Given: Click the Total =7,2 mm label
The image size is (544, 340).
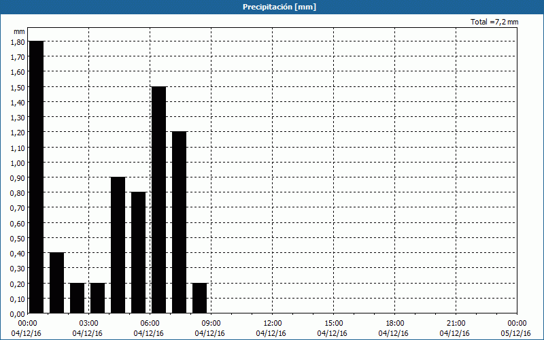Looking at the screenshot, I should pos(494,22).
